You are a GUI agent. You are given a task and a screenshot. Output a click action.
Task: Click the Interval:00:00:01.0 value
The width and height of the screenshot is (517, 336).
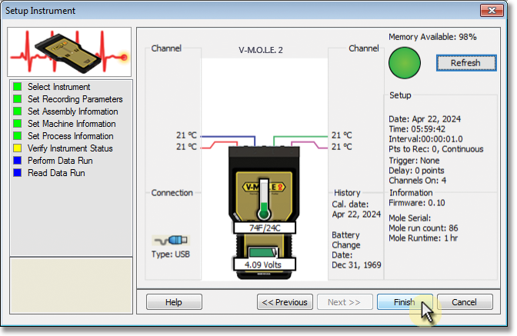pos(425,139)
